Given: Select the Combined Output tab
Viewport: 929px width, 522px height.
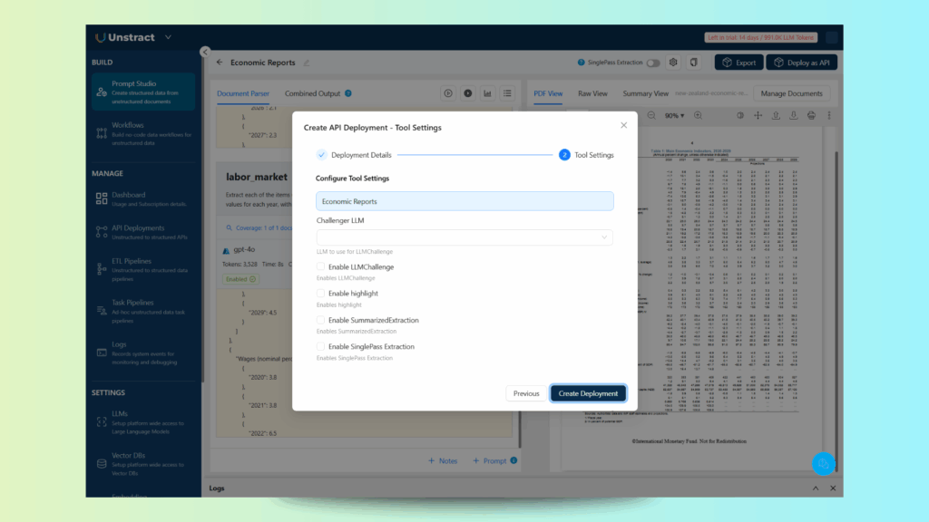Looking at the screenshot, I should pos(312,93).
